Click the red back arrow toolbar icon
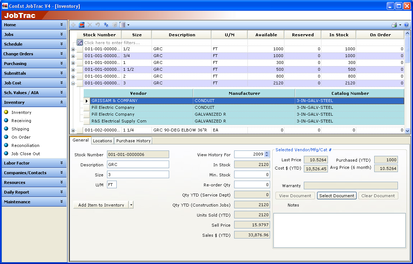This screenshot has width=413, height=264. click(82, 25)
